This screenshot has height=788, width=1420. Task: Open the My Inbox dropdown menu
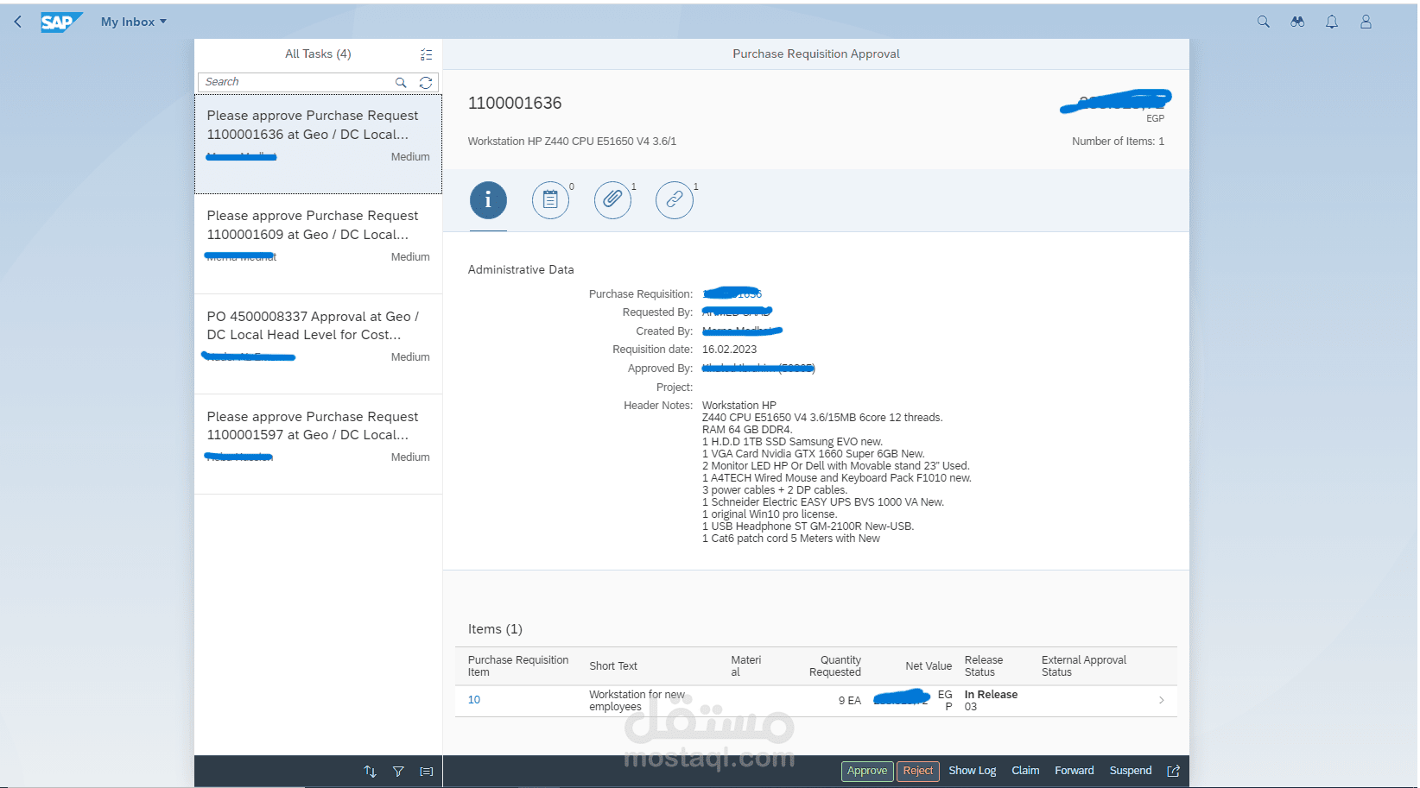coord(134,22)
